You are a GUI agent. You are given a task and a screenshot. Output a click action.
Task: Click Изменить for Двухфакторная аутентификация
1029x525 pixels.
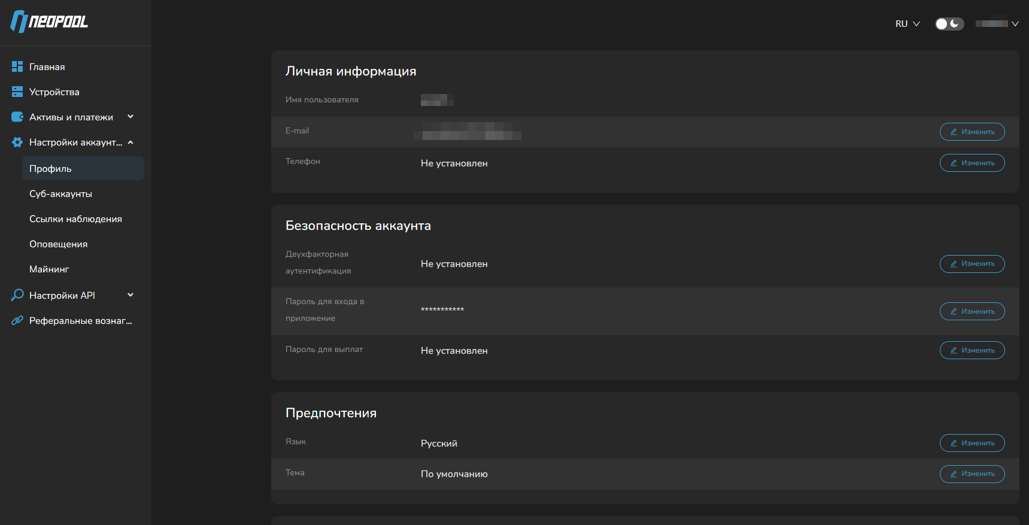point(972,263)
